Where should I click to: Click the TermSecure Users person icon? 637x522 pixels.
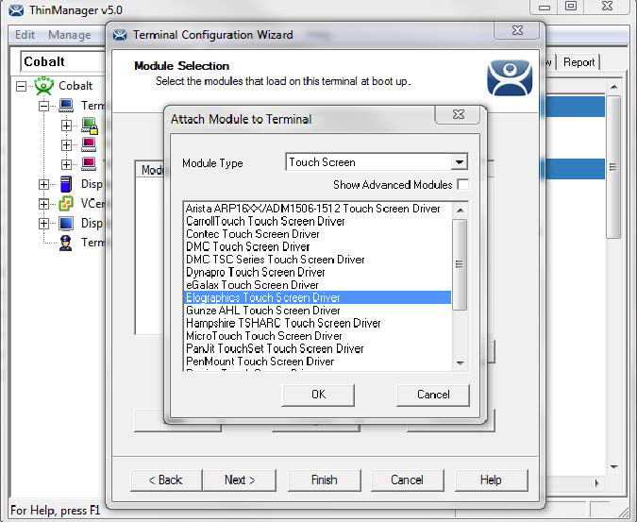coord(65,243)
